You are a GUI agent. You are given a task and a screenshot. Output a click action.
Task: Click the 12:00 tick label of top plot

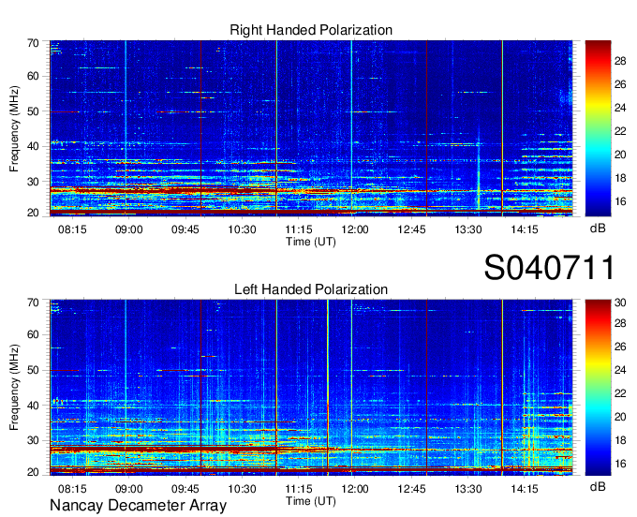355,229
